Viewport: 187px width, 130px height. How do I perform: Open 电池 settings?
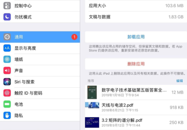pos(40,104)
